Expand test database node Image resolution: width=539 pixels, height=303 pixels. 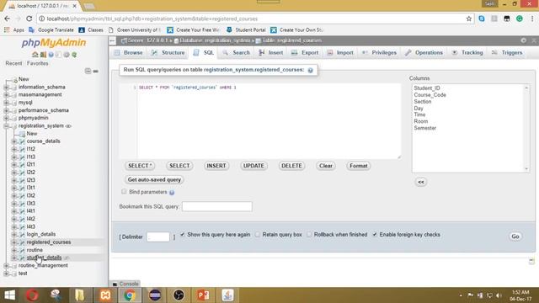point(6,274)
